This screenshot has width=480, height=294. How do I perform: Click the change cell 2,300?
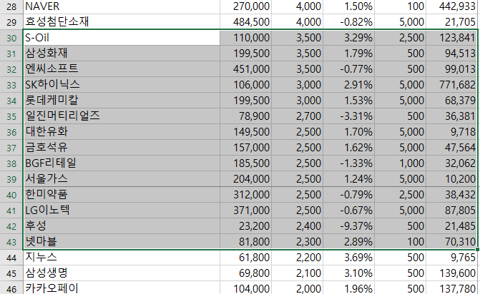pyautogui.click(x=298, y=242)
